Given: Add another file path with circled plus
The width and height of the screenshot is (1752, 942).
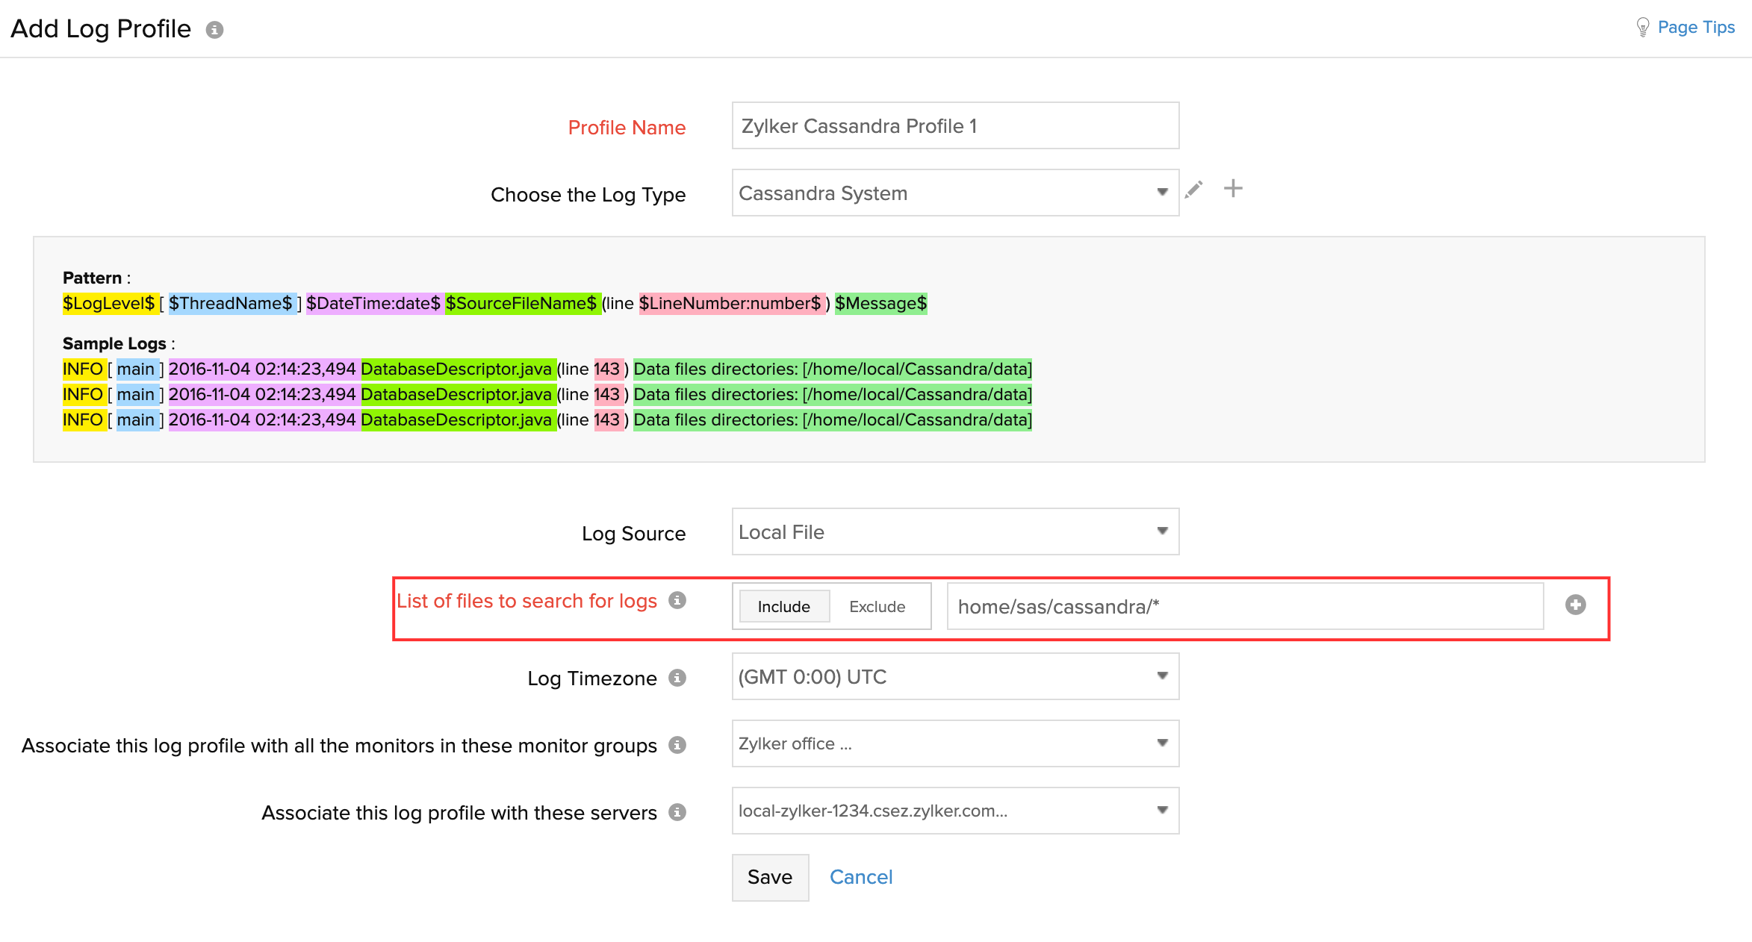Looking at the screenshot, I should pyautogui.click(x=1575, y=605).
